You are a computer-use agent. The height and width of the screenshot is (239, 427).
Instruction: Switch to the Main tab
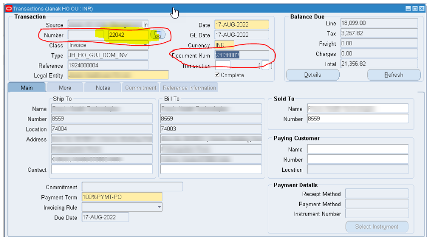(x=26, y=88)
